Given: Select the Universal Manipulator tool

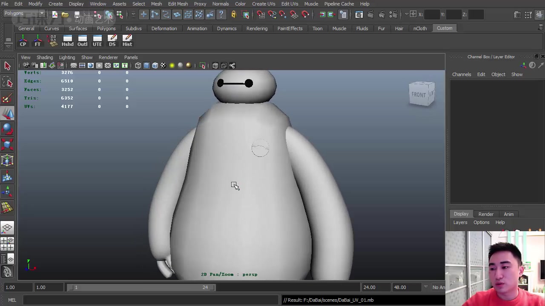Looking at the screenshot, I should click(x=7, y=160).
